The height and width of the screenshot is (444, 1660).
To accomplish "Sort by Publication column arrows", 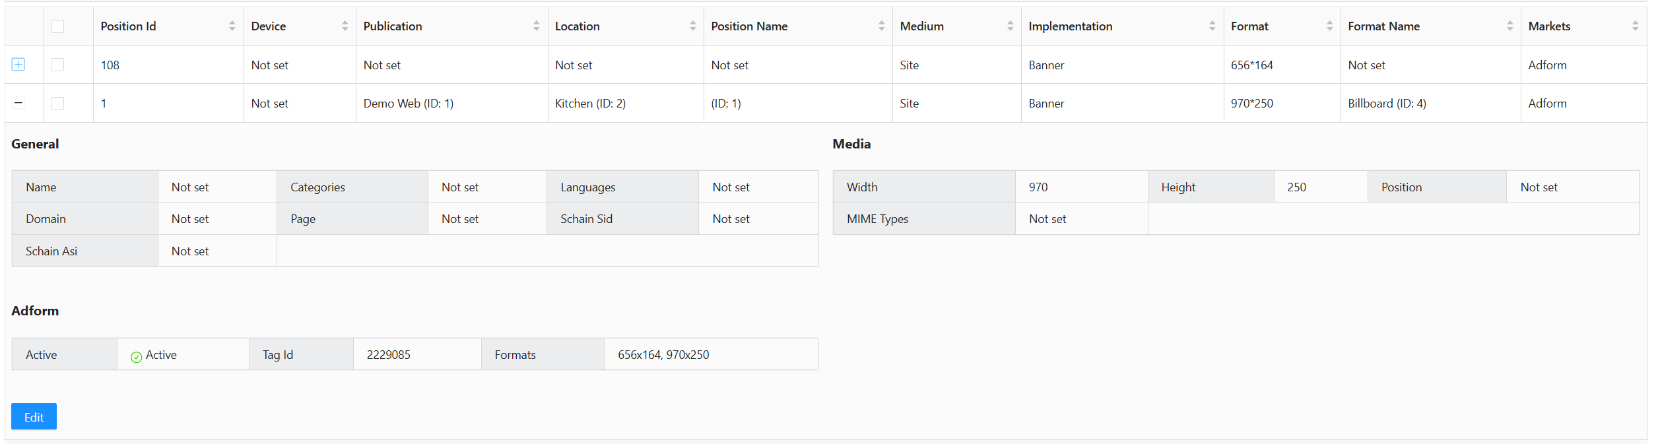I will tap(536, 26).
